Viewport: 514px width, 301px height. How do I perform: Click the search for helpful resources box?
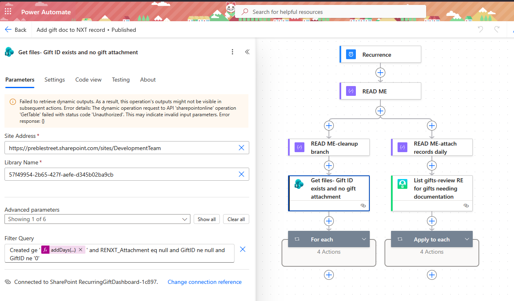coord(331,12)
